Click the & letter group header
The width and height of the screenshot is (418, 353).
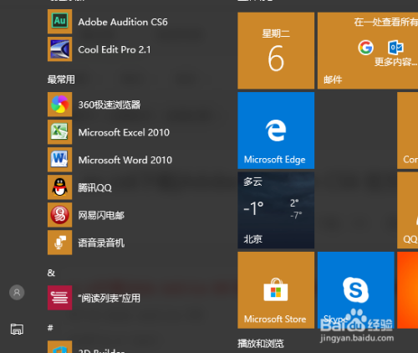click(x=51, y=273)
